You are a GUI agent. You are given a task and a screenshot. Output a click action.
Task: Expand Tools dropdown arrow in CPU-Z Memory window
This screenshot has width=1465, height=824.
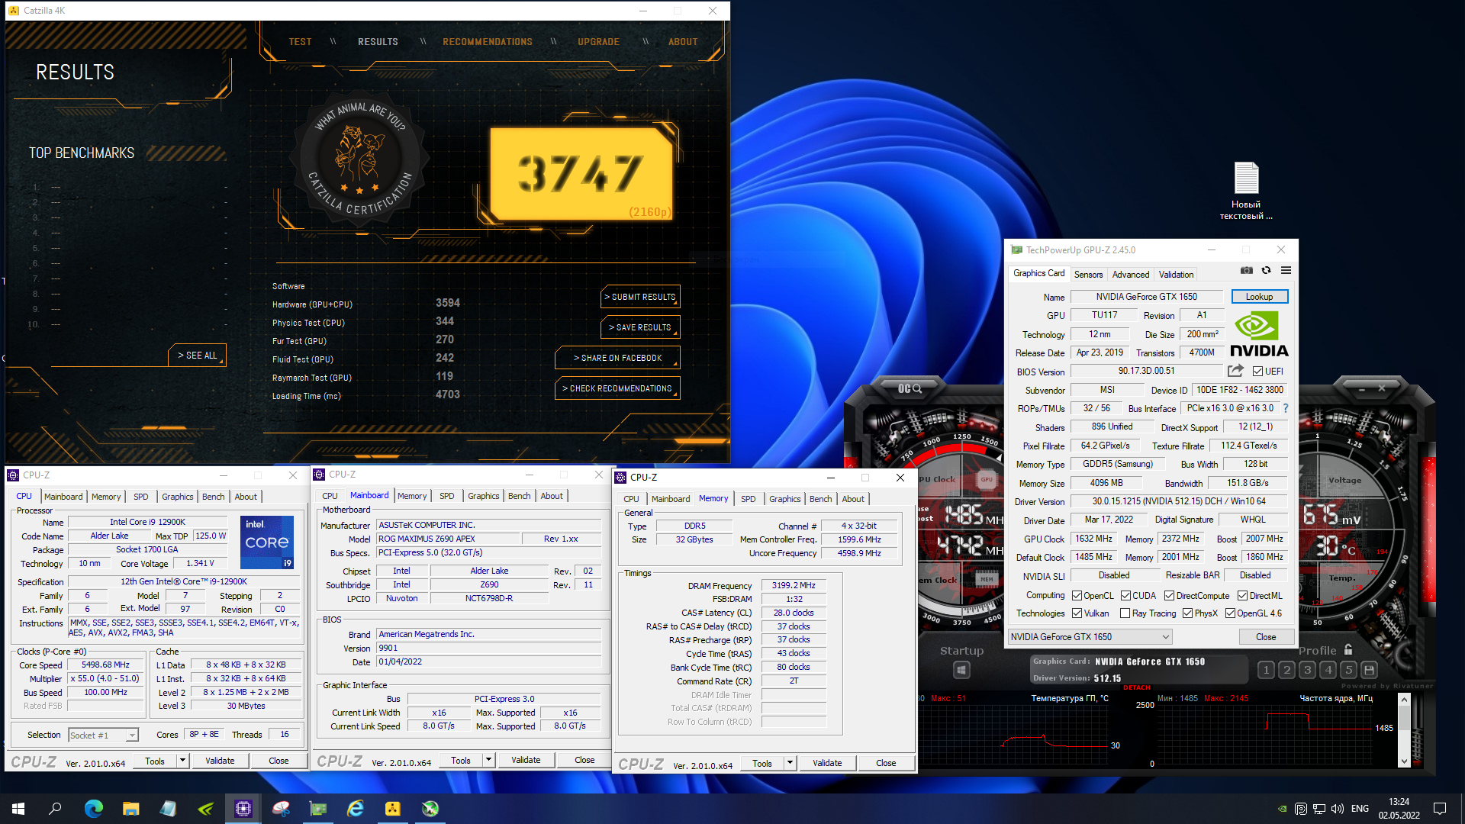pos(790,763)
